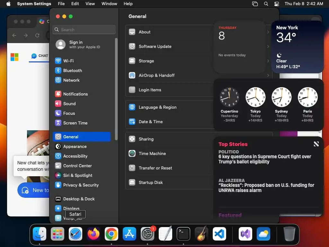Open Transfer or Reset row
329x247 pixels.
[x=170, y=168]
